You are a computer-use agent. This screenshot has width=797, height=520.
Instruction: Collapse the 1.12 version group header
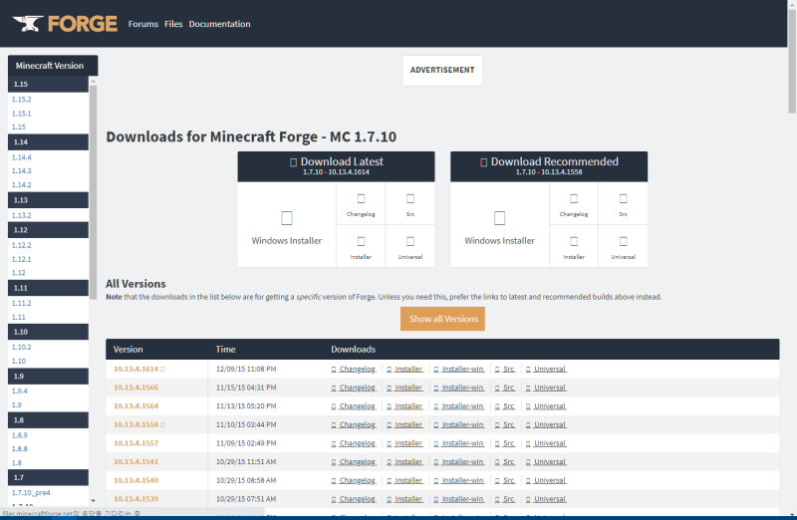48,230
